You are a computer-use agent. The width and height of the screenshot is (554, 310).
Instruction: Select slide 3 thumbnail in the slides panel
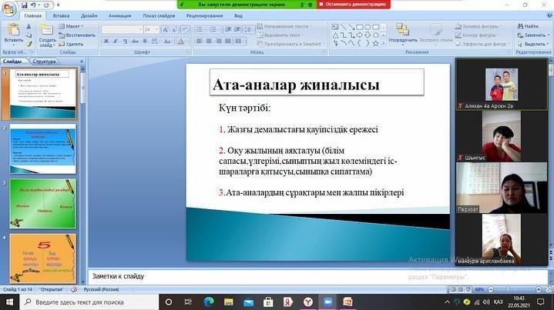[x=43, y=202]
